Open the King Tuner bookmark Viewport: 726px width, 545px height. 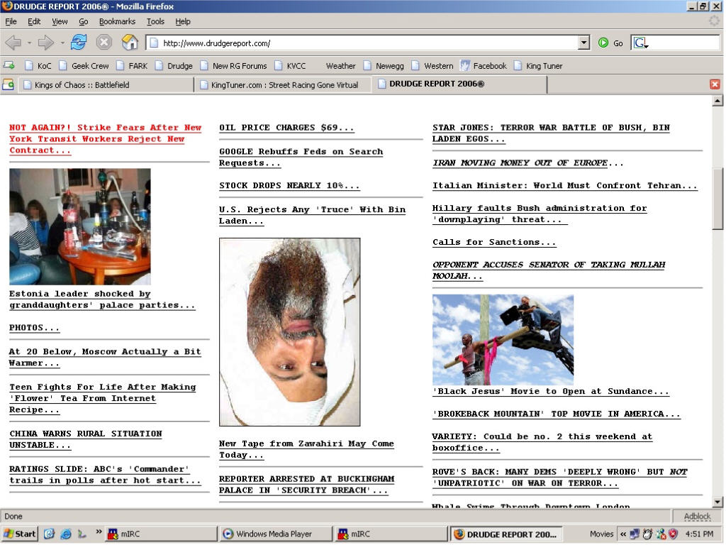click(x=539, y=66)
